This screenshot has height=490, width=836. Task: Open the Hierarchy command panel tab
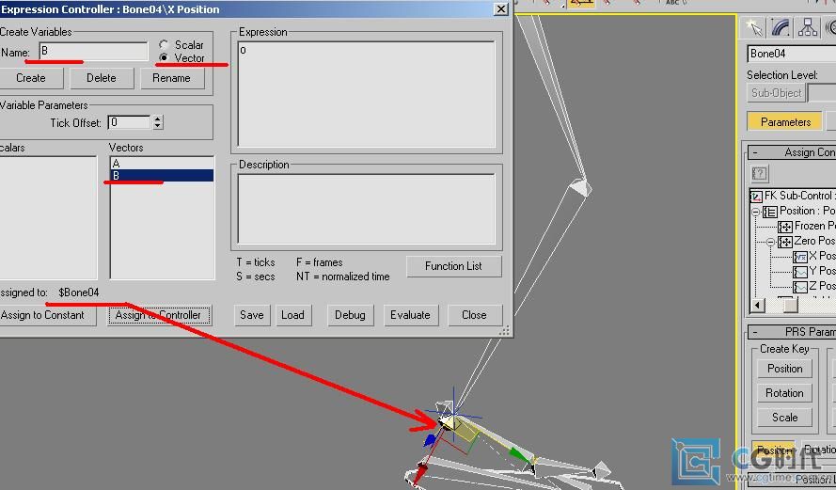tap(807, 27)
